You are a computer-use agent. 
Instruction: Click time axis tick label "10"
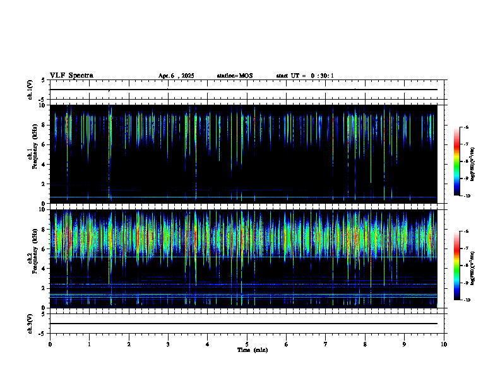(444, 344)
